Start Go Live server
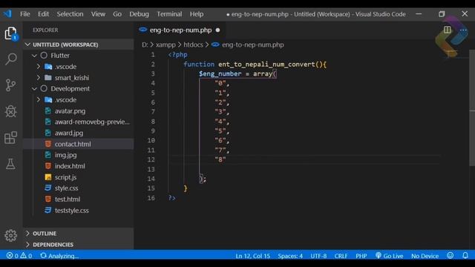The height and width of the screenshot is (267, 475). [x=389, y=256]
